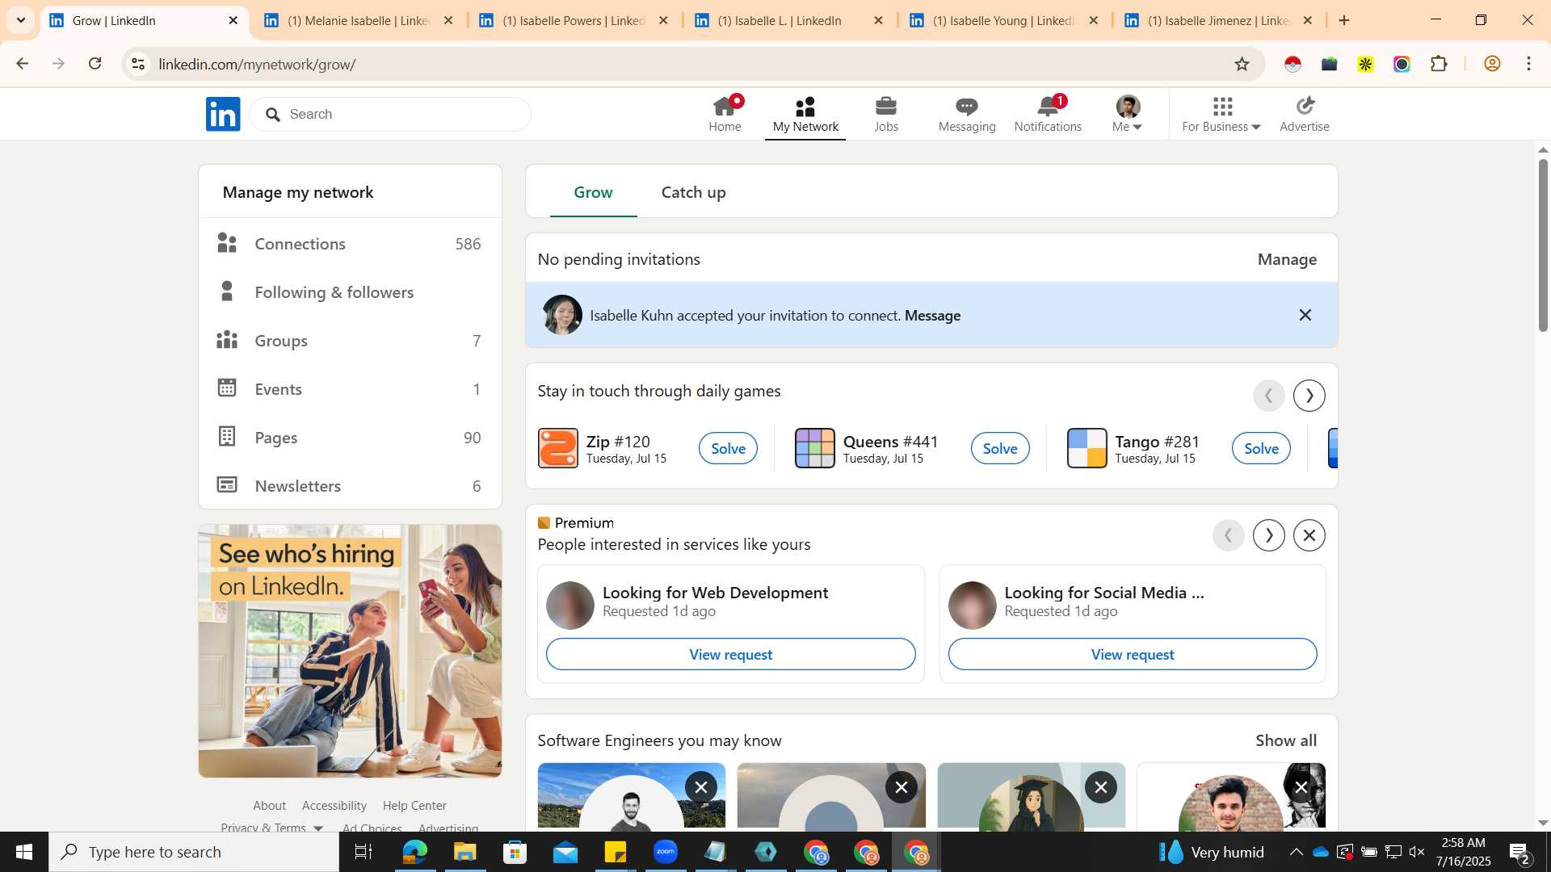Switch to Isabelle Powers browser tab
The height and width of the screenshot is (872, 1551).
[x=574, y=20]
